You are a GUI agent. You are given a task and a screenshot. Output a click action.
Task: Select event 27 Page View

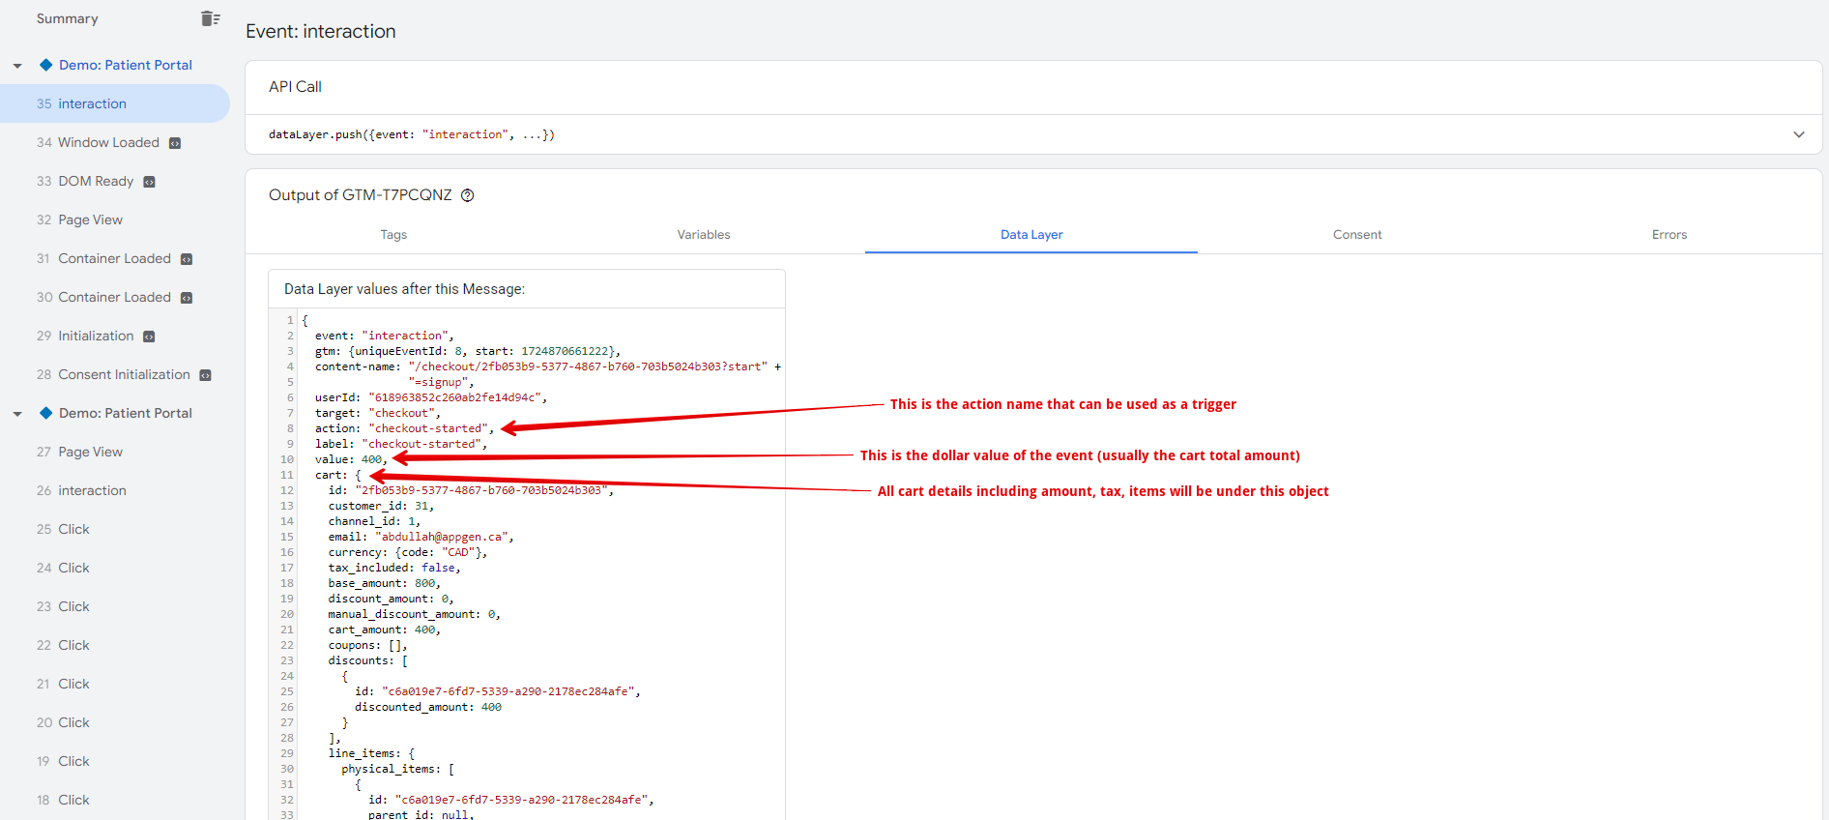pos(90,452)
